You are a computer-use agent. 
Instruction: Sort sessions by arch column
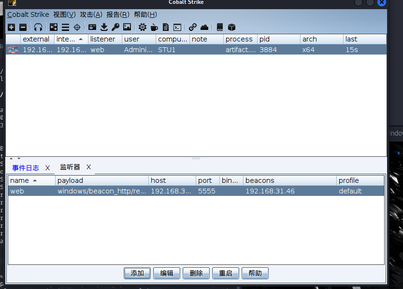click(x=322, y=39)
